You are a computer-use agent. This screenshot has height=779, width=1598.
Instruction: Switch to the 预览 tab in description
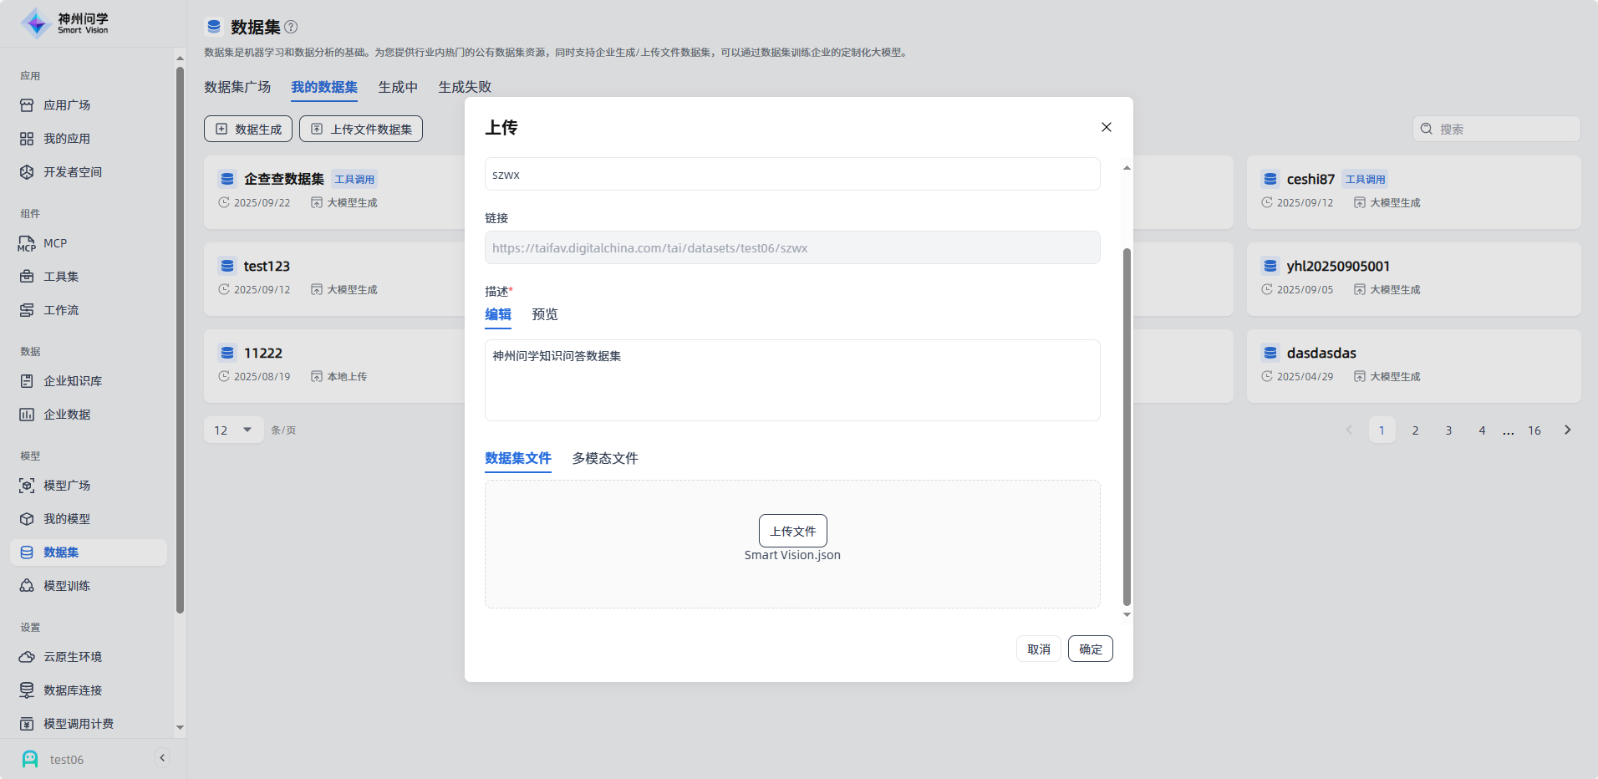(x=544, y=315)
